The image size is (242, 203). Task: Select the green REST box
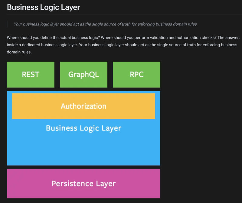[x=31, y=75]
